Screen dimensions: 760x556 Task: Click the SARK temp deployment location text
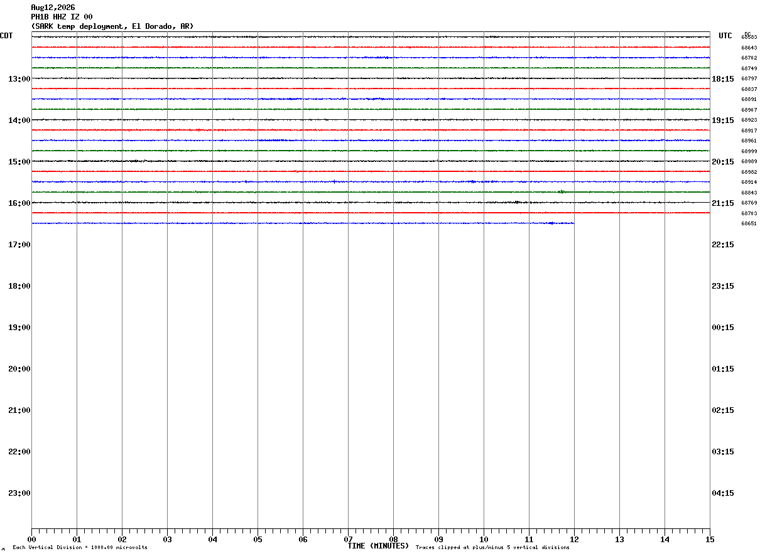[112, 26]
